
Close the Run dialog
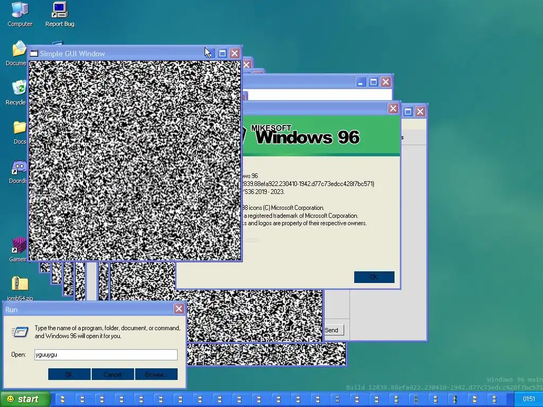coord(179,309)
